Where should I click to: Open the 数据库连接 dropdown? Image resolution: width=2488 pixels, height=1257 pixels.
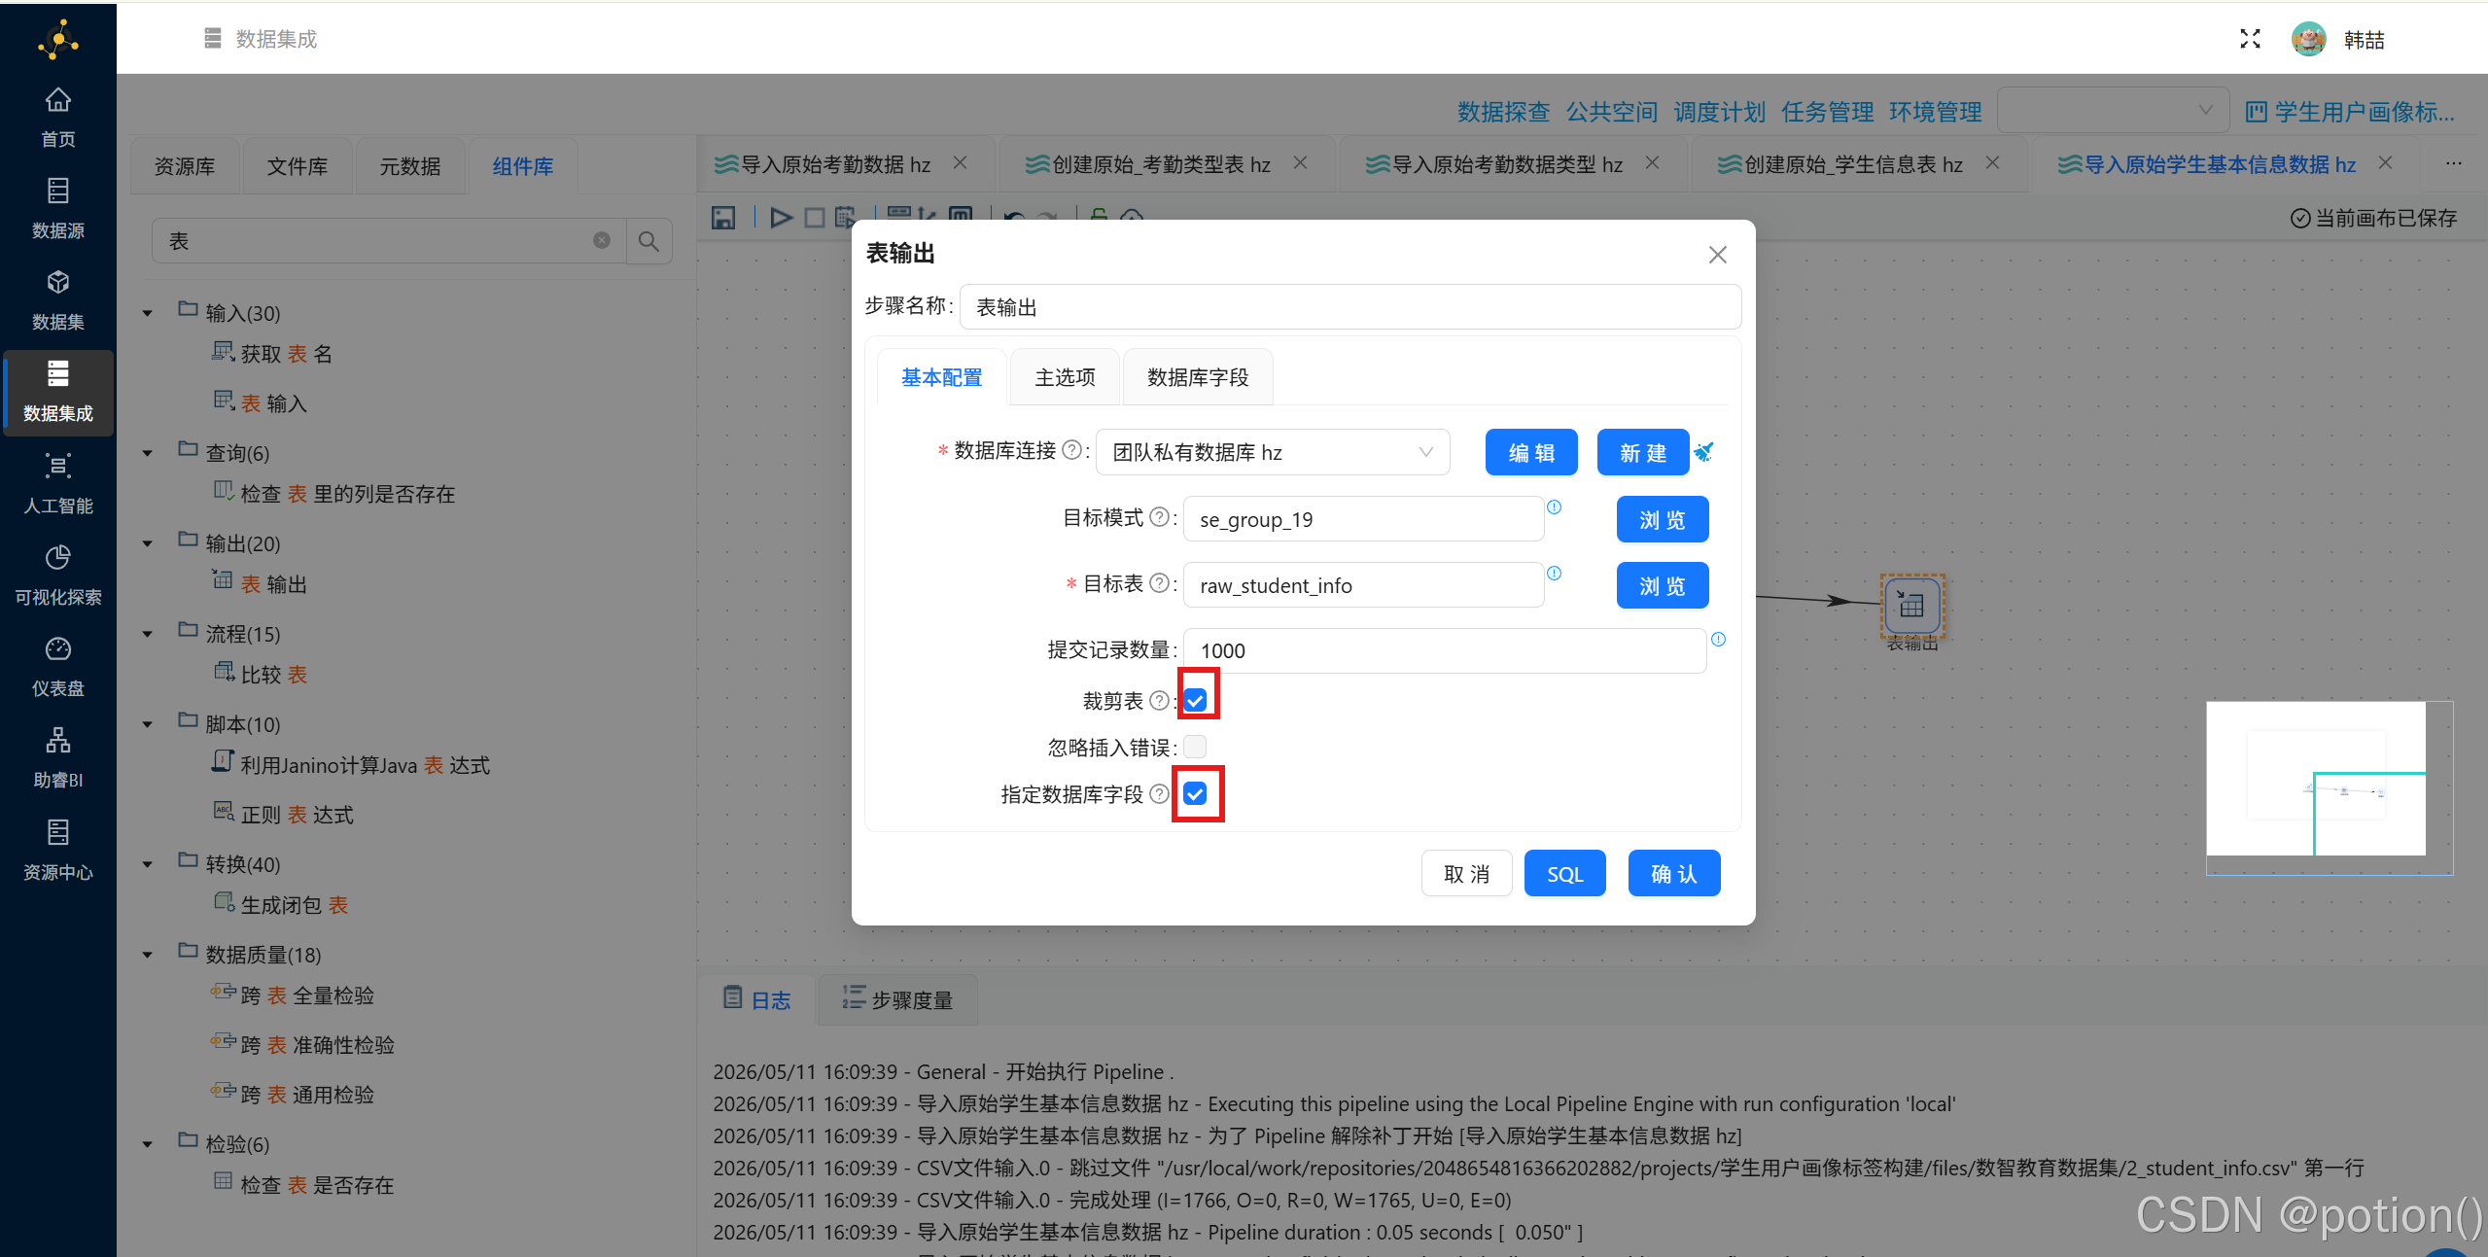pyautogui.click(x=1273, y=452)
